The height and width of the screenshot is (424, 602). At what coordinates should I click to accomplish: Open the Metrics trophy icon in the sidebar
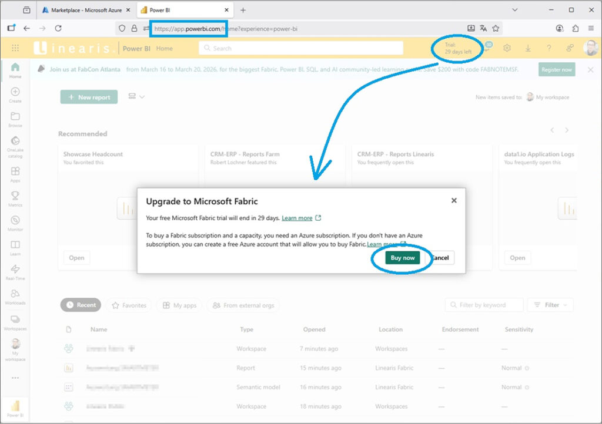tap(15, 198)
